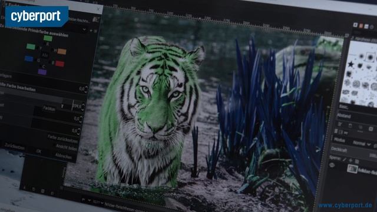
Task: Toggle lock position icon next to Sperre
Action: 350,161
